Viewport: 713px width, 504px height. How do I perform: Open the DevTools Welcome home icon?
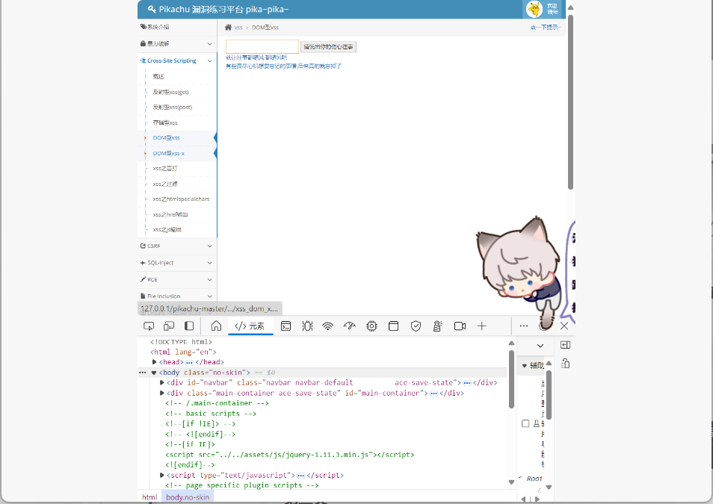pos(217,326)
